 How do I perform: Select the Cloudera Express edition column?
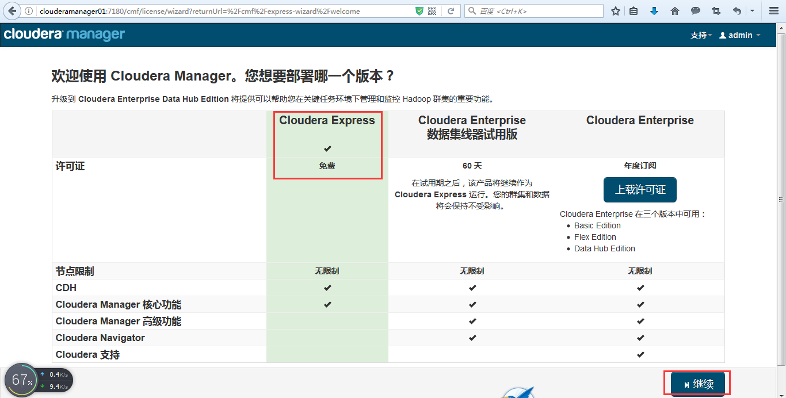327,120
